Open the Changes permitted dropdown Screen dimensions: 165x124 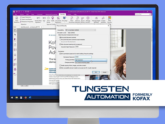click(91, 63)
